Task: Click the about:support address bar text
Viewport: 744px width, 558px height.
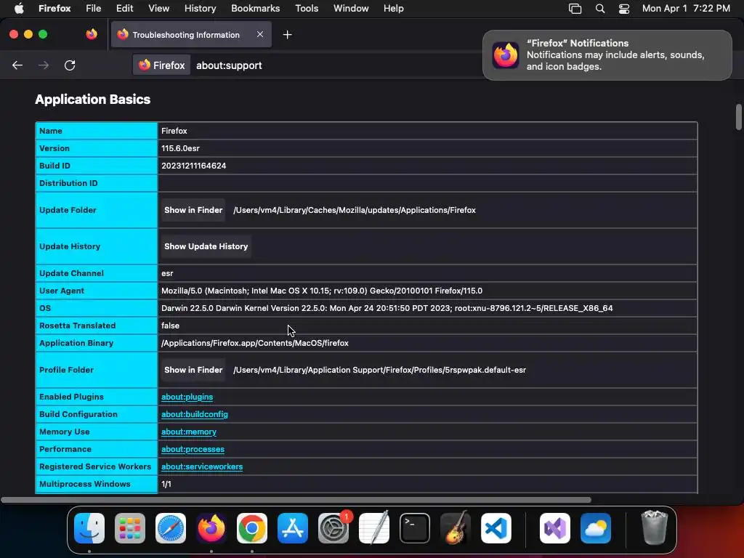Action: 229,65
